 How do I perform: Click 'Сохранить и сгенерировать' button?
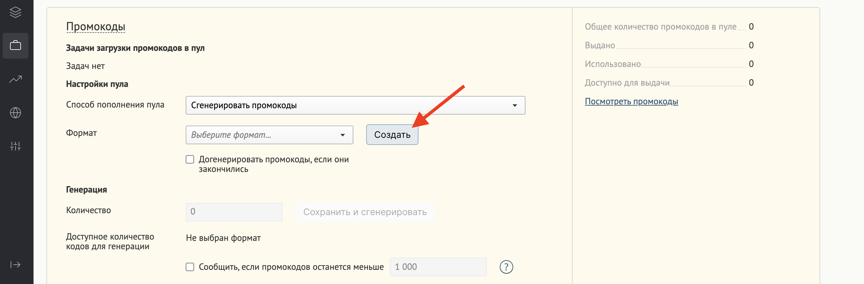tap(365, 212)
